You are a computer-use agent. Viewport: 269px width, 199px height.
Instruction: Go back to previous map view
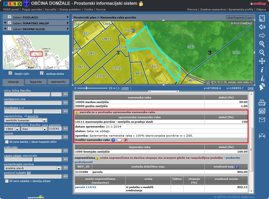point(262,27)
